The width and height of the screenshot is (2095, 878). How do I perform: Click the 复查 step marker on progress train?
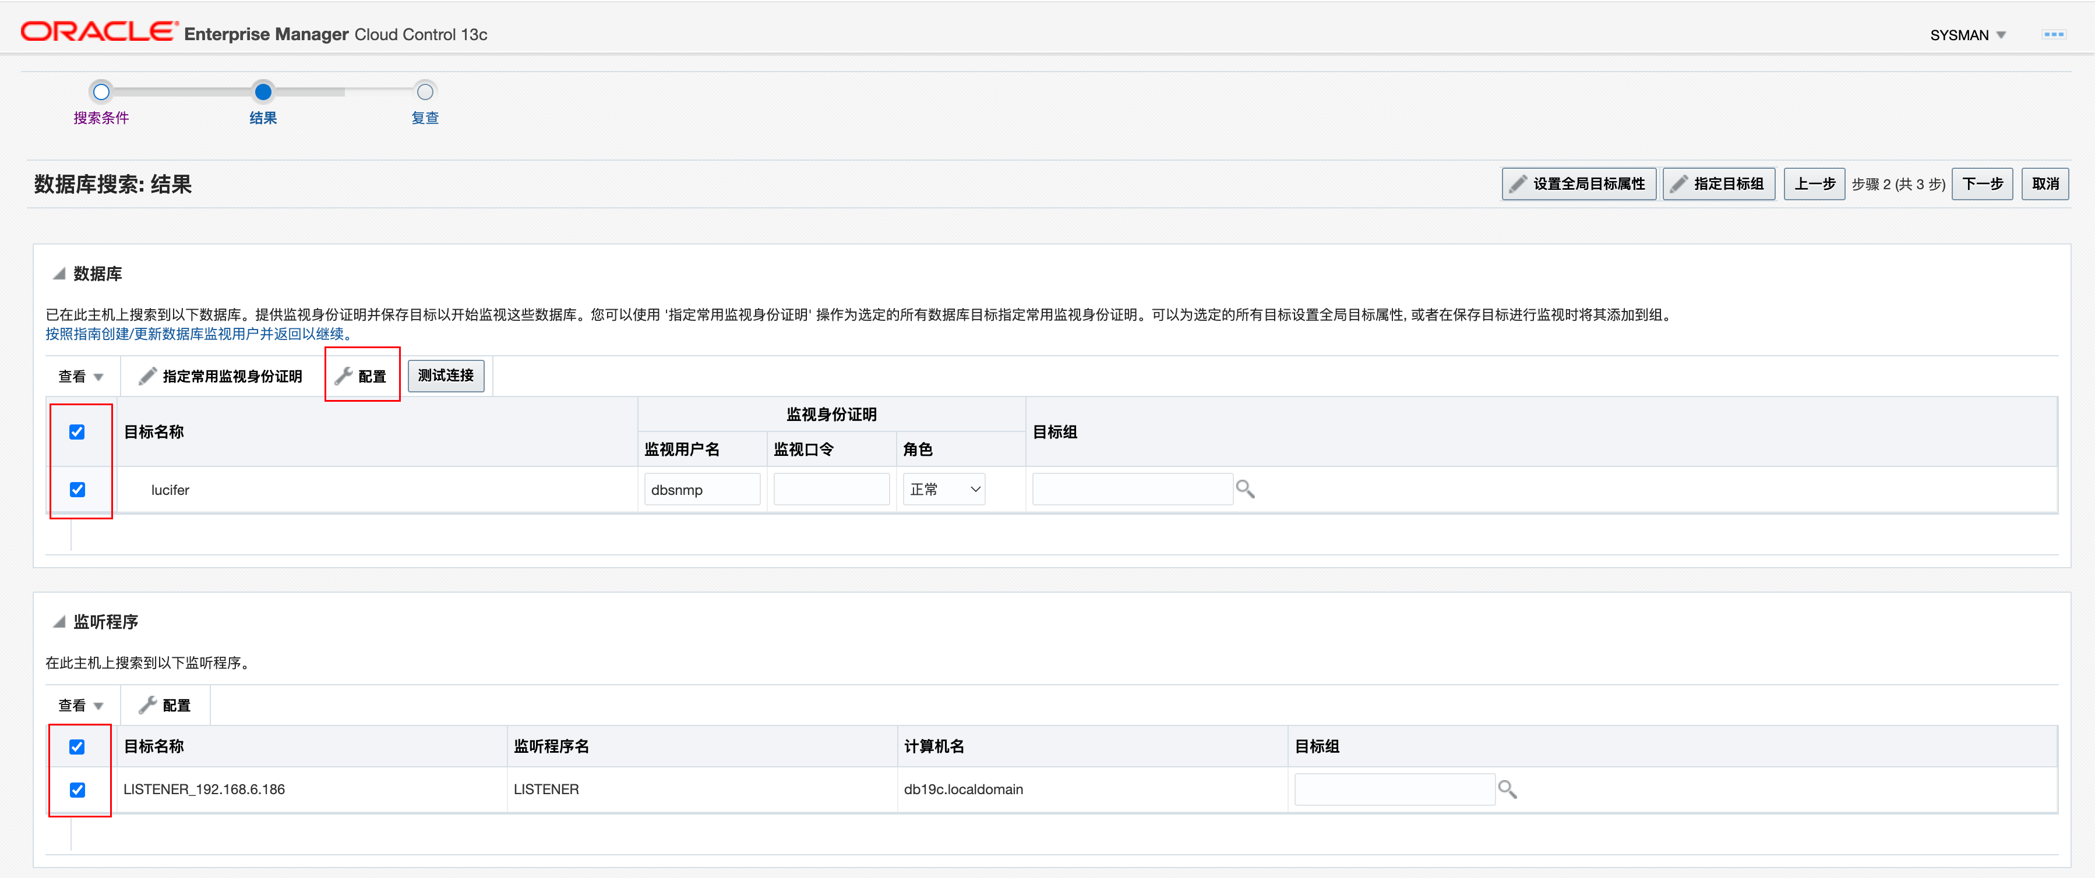(x=425, y=92)
